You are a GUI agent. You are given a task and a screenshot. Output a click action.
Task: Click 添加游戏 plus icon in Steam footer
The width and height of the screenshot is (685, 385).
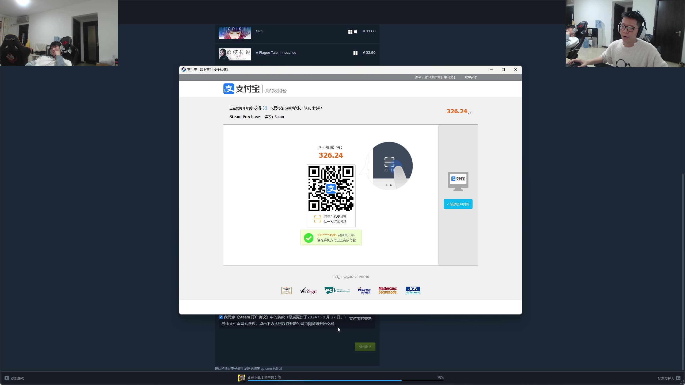[7, 378]
